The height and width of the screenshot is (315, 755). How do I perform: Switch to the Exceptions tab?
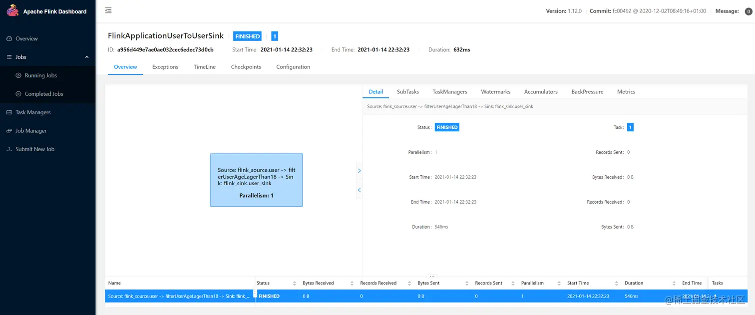pos(165,67)
